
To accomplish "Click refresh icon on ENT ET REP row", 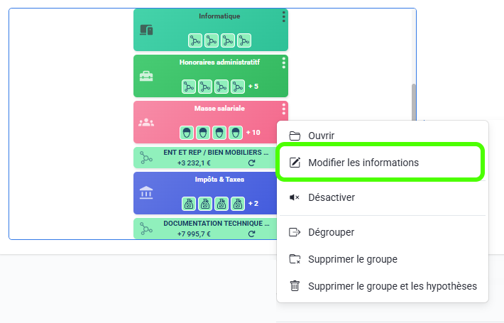I will click(251, 163).
